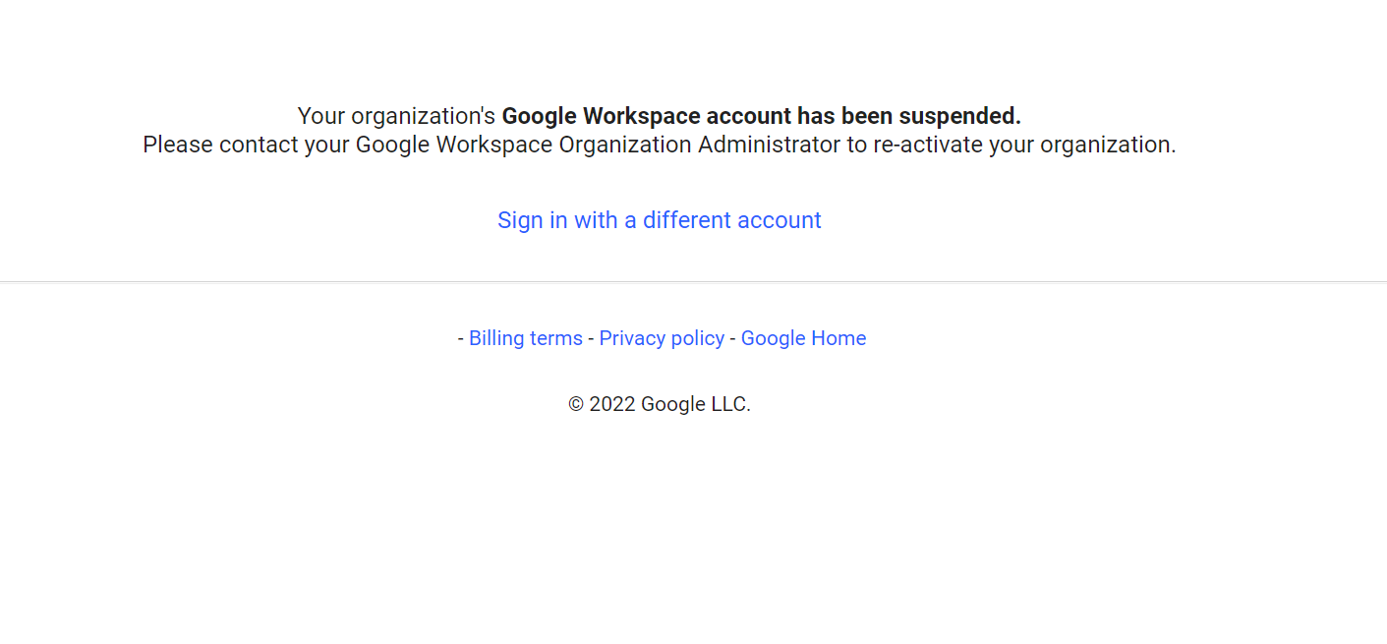This screenshot has width=1387, height=644.
Task: Open the Billing terms link
Action: click(525, 338)
